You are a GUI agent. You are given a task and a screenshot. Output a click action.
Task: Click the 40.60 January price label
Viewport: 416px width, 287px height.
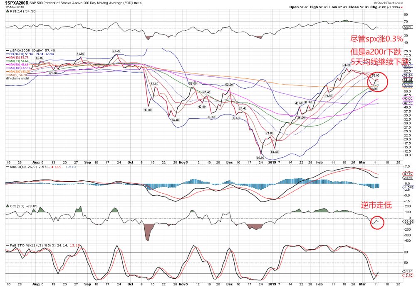pos(299,103)
